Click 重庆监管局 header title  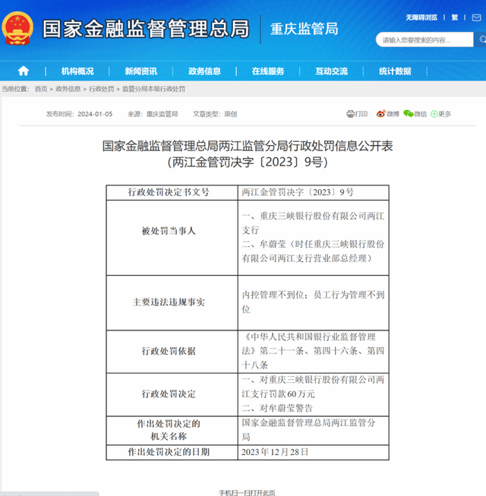click(304, 29)
